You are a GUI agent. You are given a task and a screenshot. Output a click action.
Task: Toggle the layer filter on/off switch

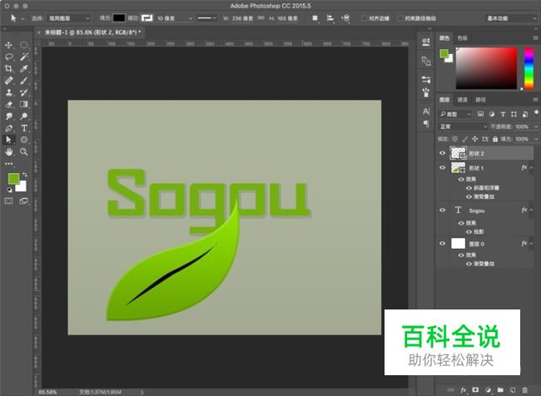click(x=536, y=113)
